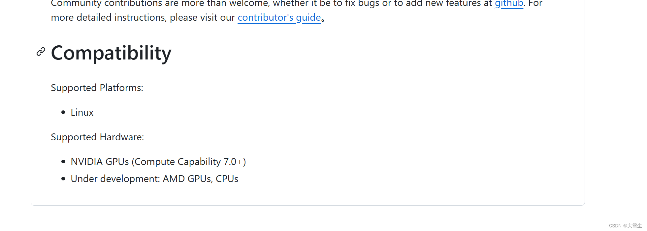
Task: Select the Linux list item
Action: click(x=82, y=112)
